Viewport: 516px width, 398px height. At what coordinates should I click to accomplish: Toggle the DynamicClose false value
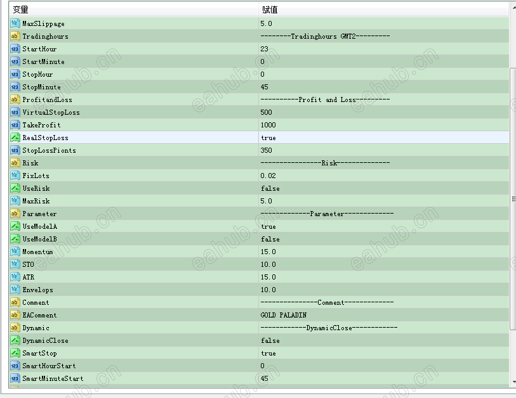[270, 340]
